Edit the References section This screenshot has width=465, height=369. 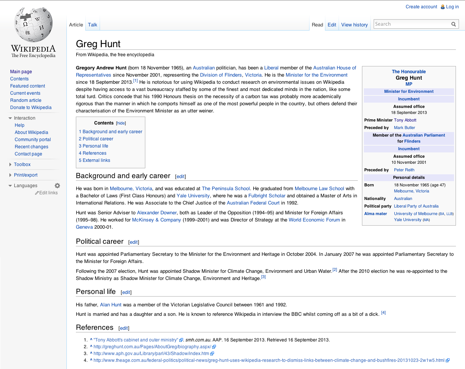(x=124, y=328)
